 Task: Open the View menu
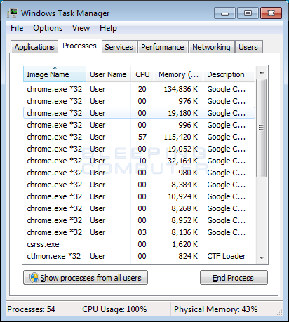(x=81, y=28)
